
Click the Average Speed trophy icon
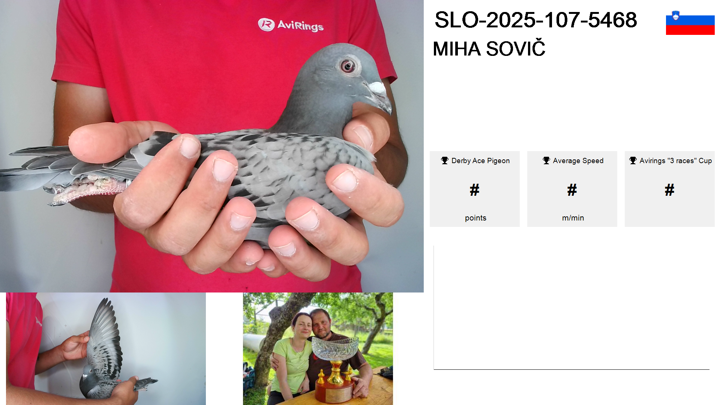pyautogui.click(x=546, y=160)
